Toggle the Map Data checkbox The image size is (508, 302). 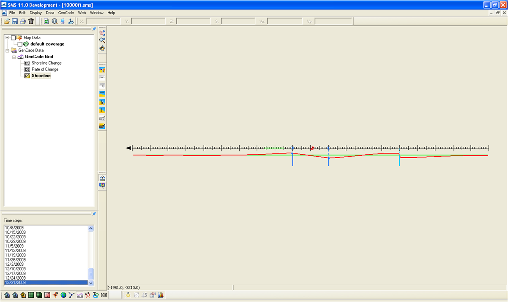[x=13, y=38]
